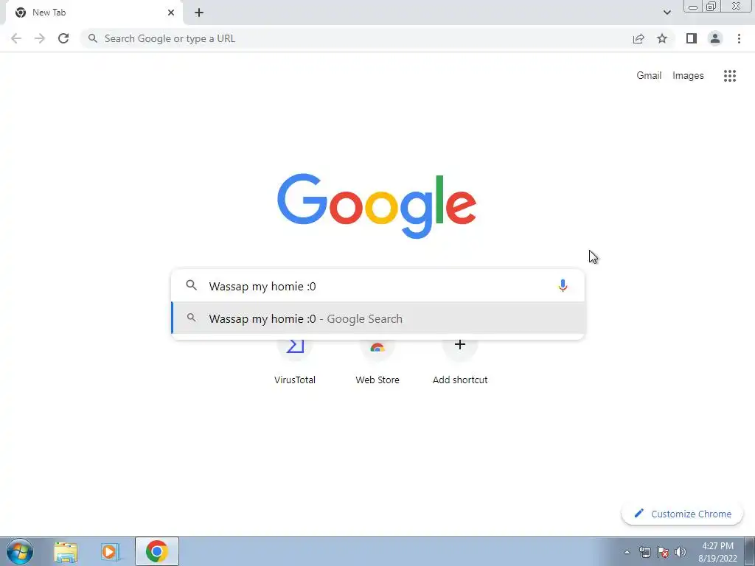Click the search icon in the address bar

(93, 38)
